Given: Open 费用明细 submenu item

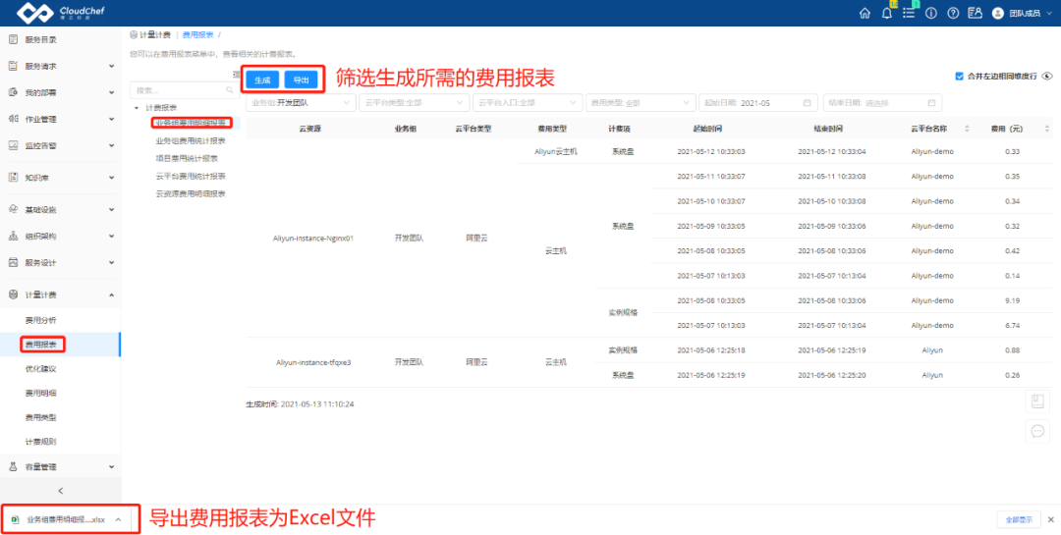Looking at the screenshot, I should 40,393.
